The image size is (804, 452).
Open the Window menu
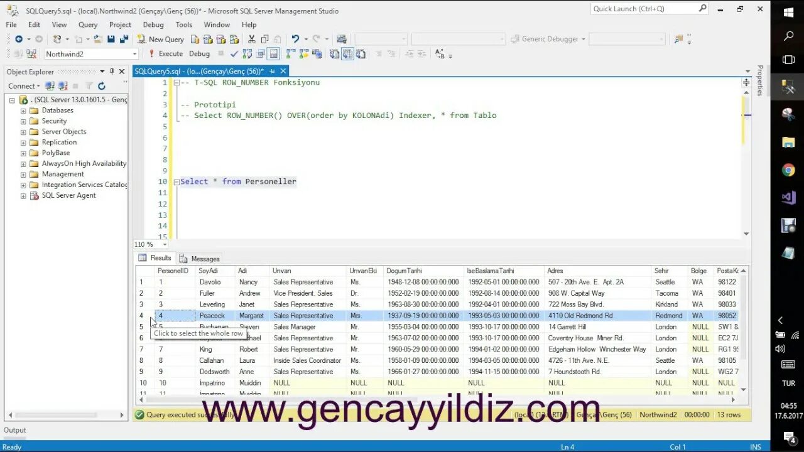click(217, 24)
